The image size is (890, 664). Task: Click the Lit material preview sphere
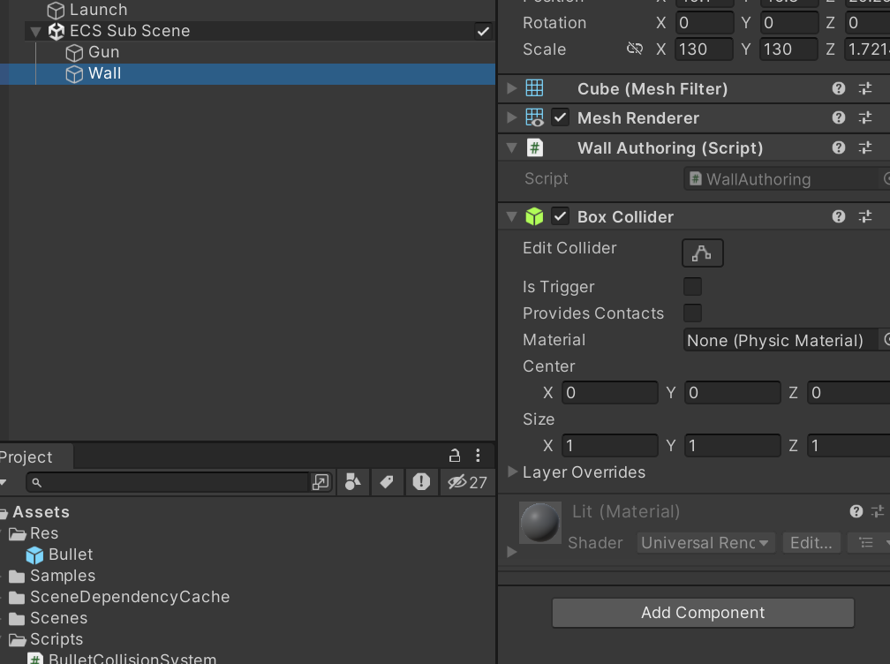coord(540,522)
